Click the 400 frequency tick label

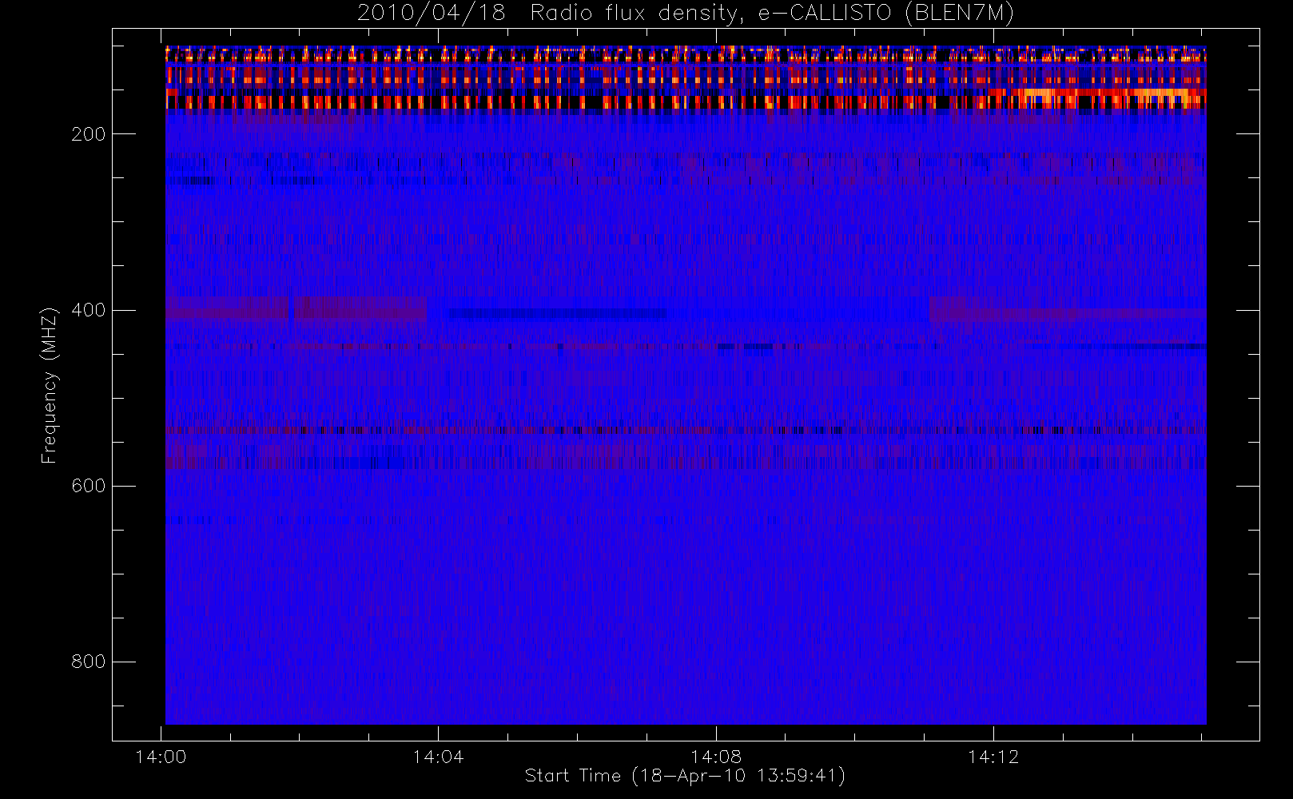tap(89, 310)
